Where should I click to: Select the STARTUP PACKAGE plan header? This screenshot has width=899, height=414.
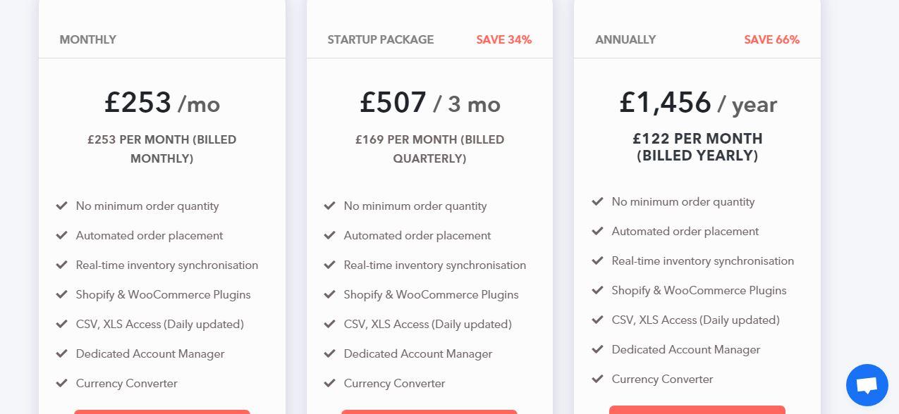(381, 39)
